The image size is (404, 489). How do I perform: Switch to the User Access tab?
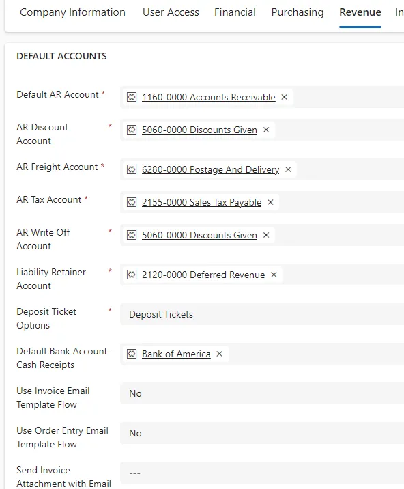[x=171, y=12]
